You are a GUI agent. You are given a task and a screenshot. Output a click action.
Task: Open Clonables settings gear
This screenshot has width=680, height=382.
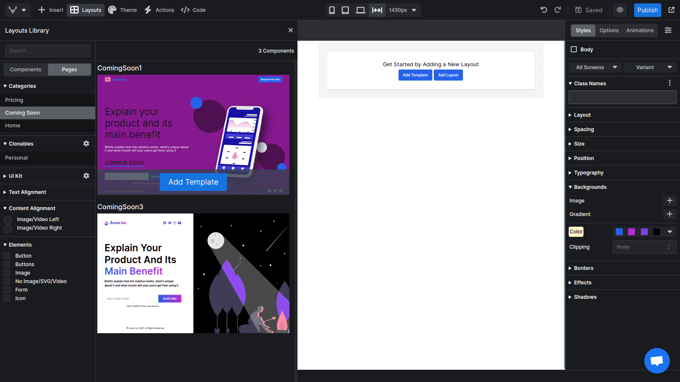(x=86, y=143)
